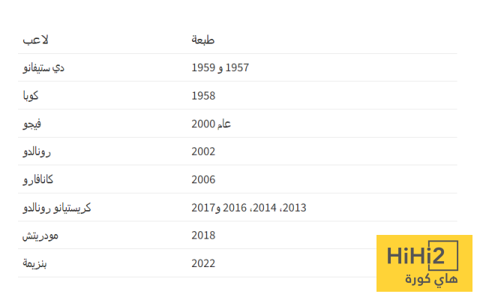
Task: Click the 2018 edition cell
Action: click(203, 236)
